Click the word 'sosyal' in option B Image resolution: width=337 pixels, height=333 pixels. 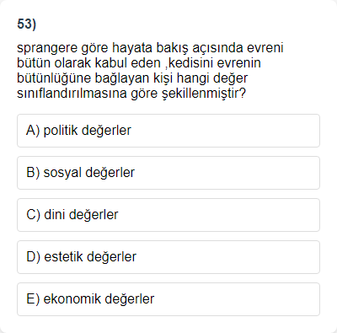pyautogui.click(x=62, y=173)
